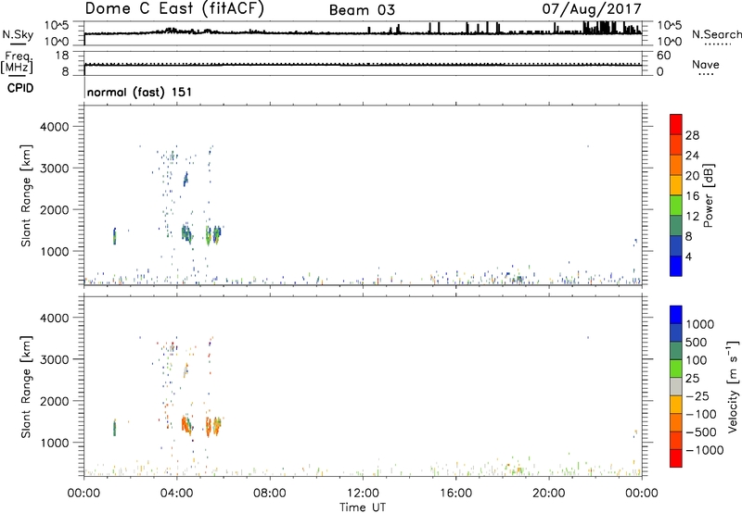
Task: Click the '18' frequency axis tick label
Action: pos(62,56)
